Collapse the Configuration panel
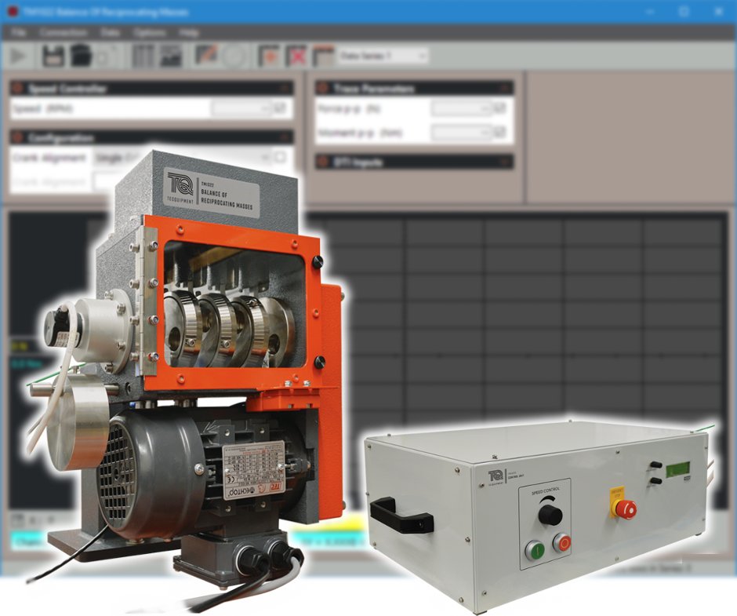The width and height of the screenshot is (737, 616). click(285, 137)
